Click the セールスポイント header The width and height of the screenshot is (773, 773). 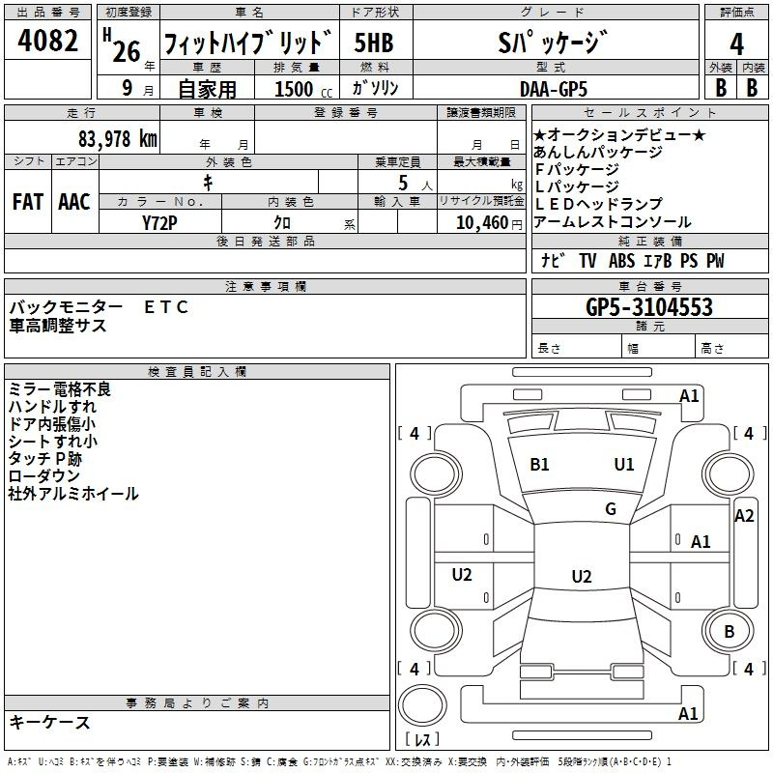coord(649,112)
